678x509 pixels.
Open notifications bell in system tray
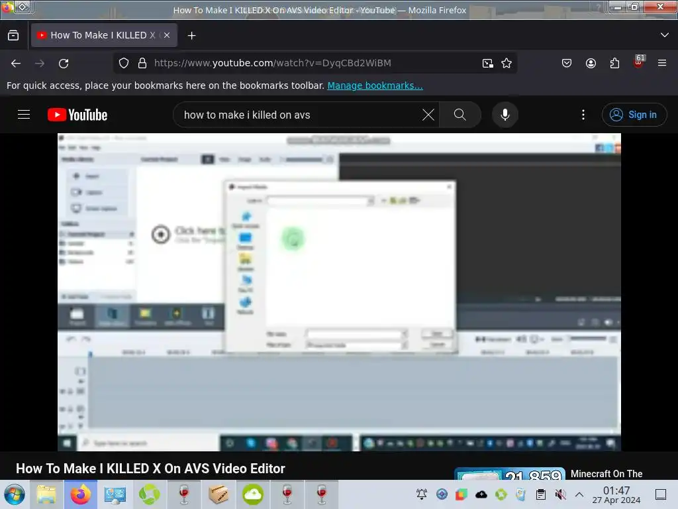coord(422,494)
